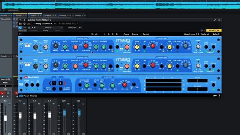The image size is (240, 135).
Task: Select preset slot D
Action: point(117,34)
